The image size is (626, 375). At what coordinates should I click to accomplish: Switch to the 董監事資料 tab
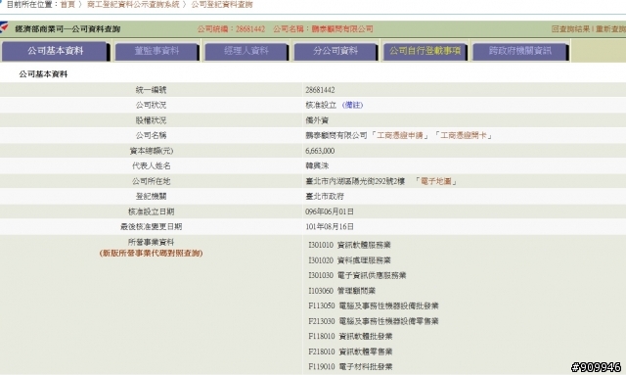156,51
